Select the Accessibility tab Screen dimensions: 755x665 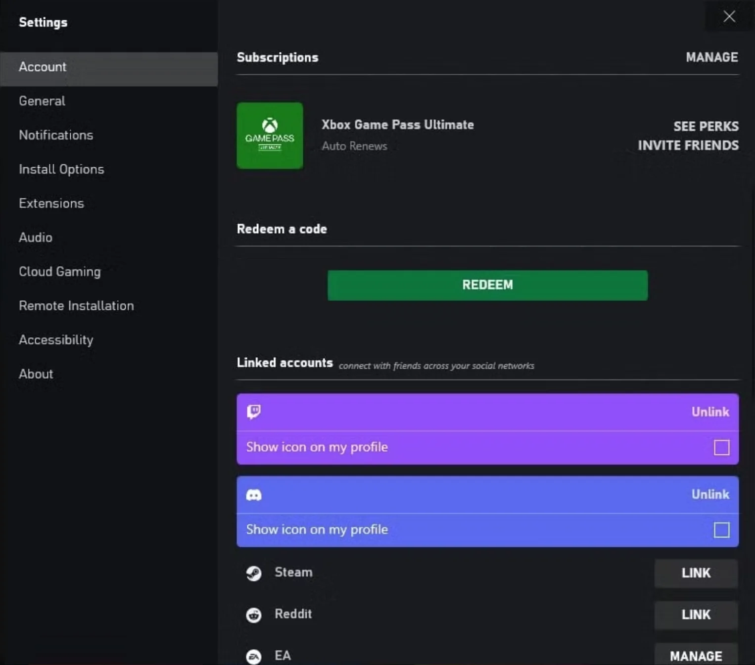(109, 340)
